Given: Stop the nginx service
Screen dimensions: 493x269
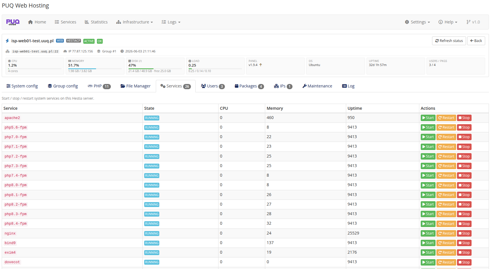Looking at the screenshot, I should [x=464, y=233].
